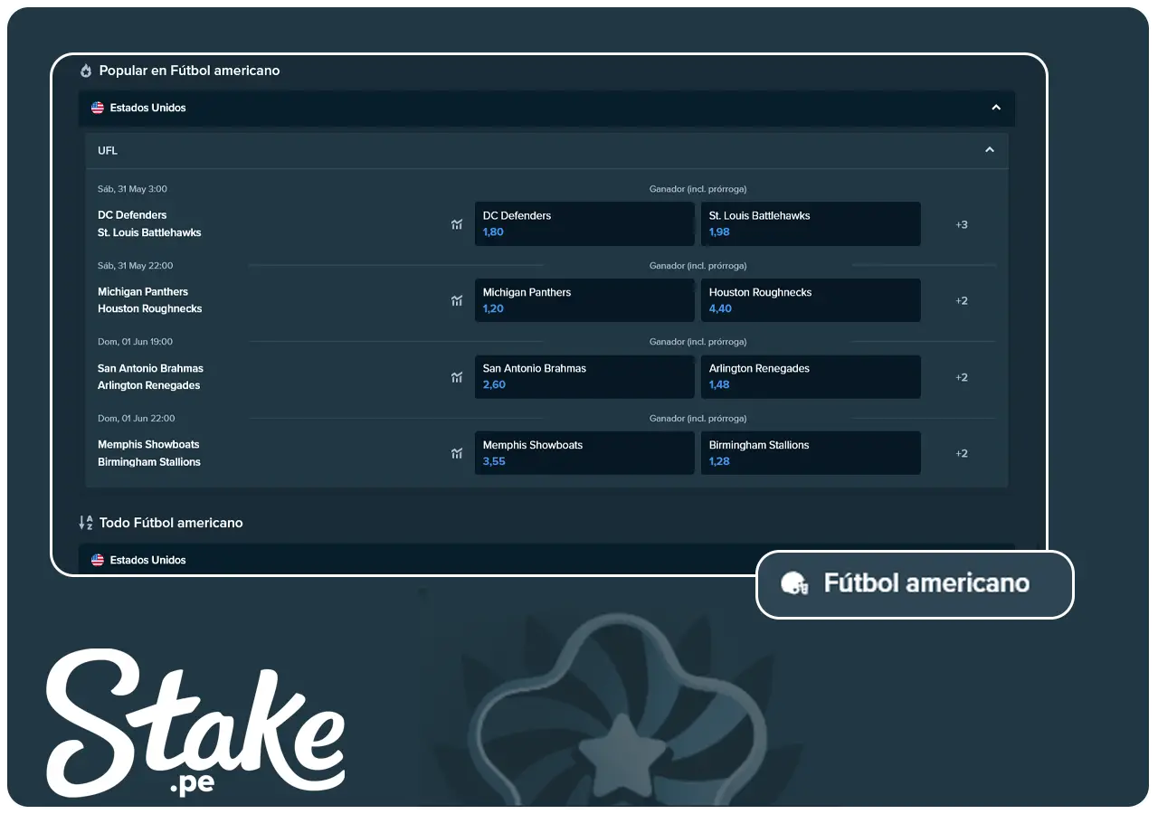Open stats icon for San Antonio Brahmas match

click(x=457, y=377)
